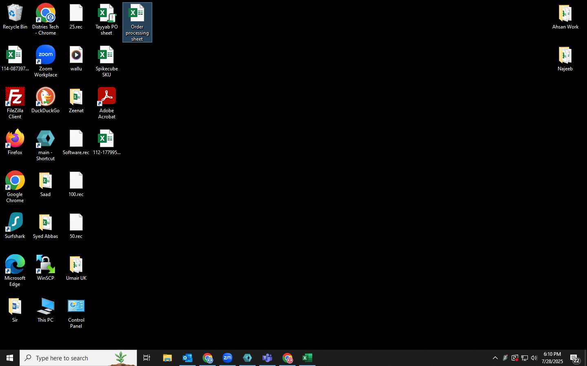Select the Najeeb folder

click(565, 59)
